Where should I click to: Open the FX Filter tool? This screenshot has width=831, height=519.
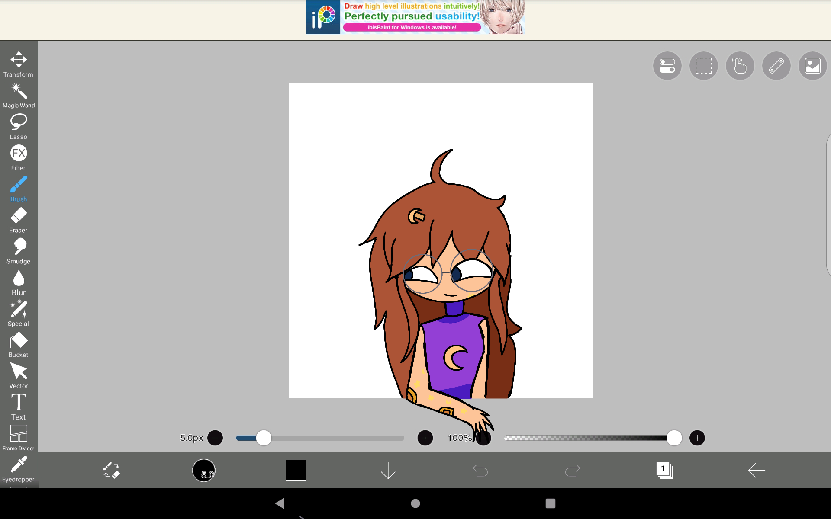click(19, 158)
